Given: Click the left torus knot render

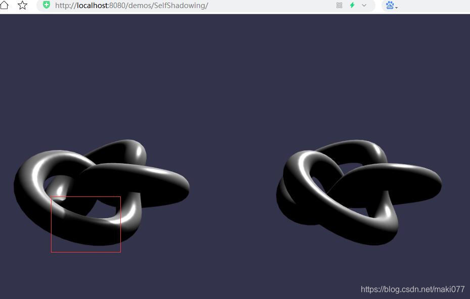Looking at the screenshot, I should click(x=101, y=192).
